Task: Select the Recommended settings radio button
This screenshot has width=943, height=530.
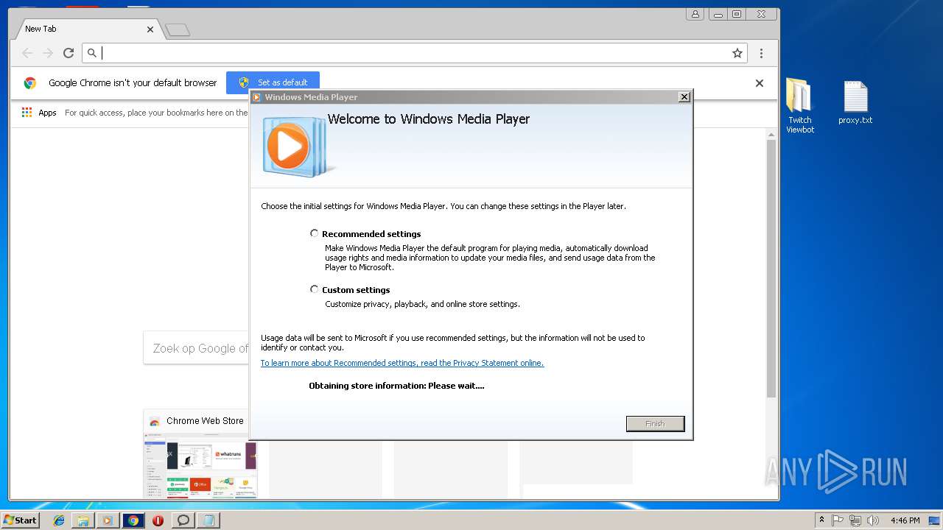Action: 315,233
